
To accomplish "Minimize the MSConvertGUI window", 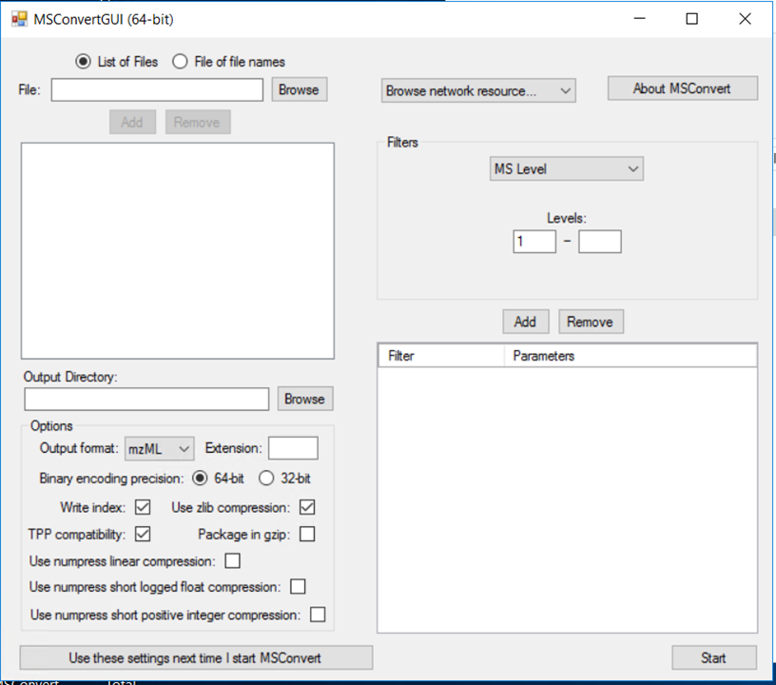I will click(640, 19).
